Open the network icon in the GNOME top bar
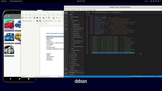162x91 pixels. tap(151, 1)
